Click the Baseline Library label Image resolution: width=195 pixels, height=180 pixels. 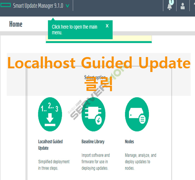pyautogui.click(x=93, y=142)
